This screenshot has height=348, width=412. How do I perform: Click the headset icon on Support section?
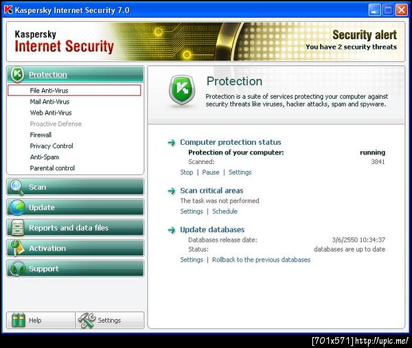pos(18,268)
